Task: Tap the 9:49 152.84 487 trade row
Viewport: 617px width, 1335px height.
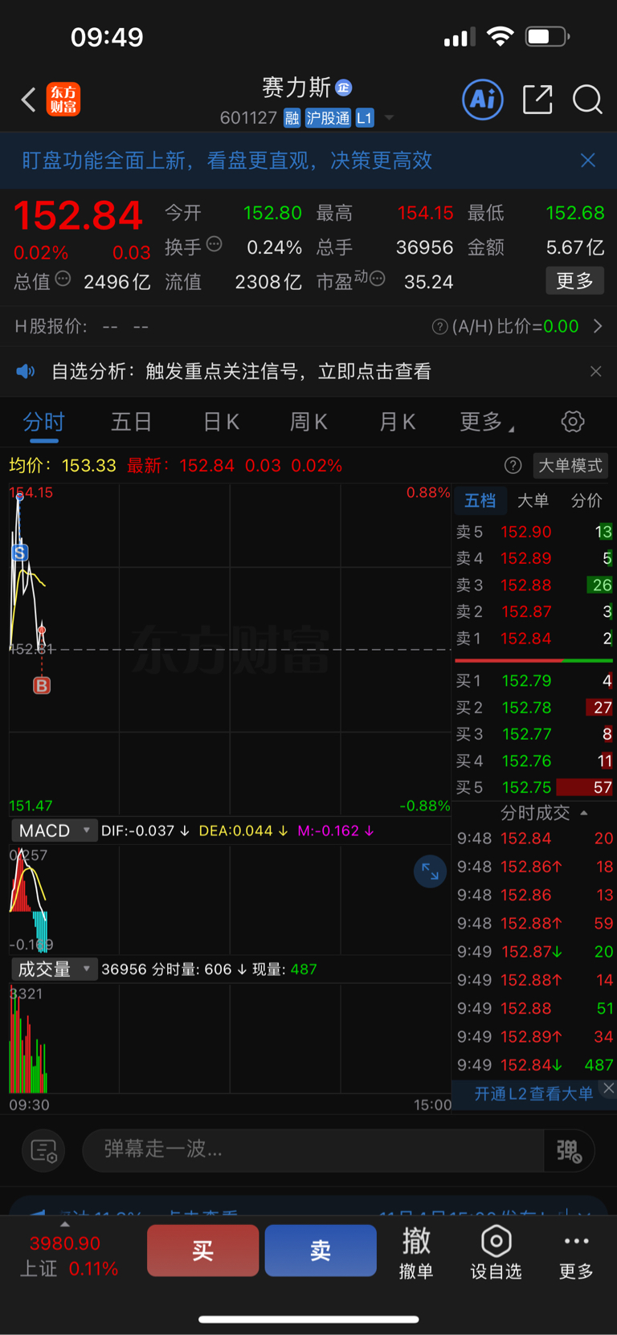Action: 535,1065
